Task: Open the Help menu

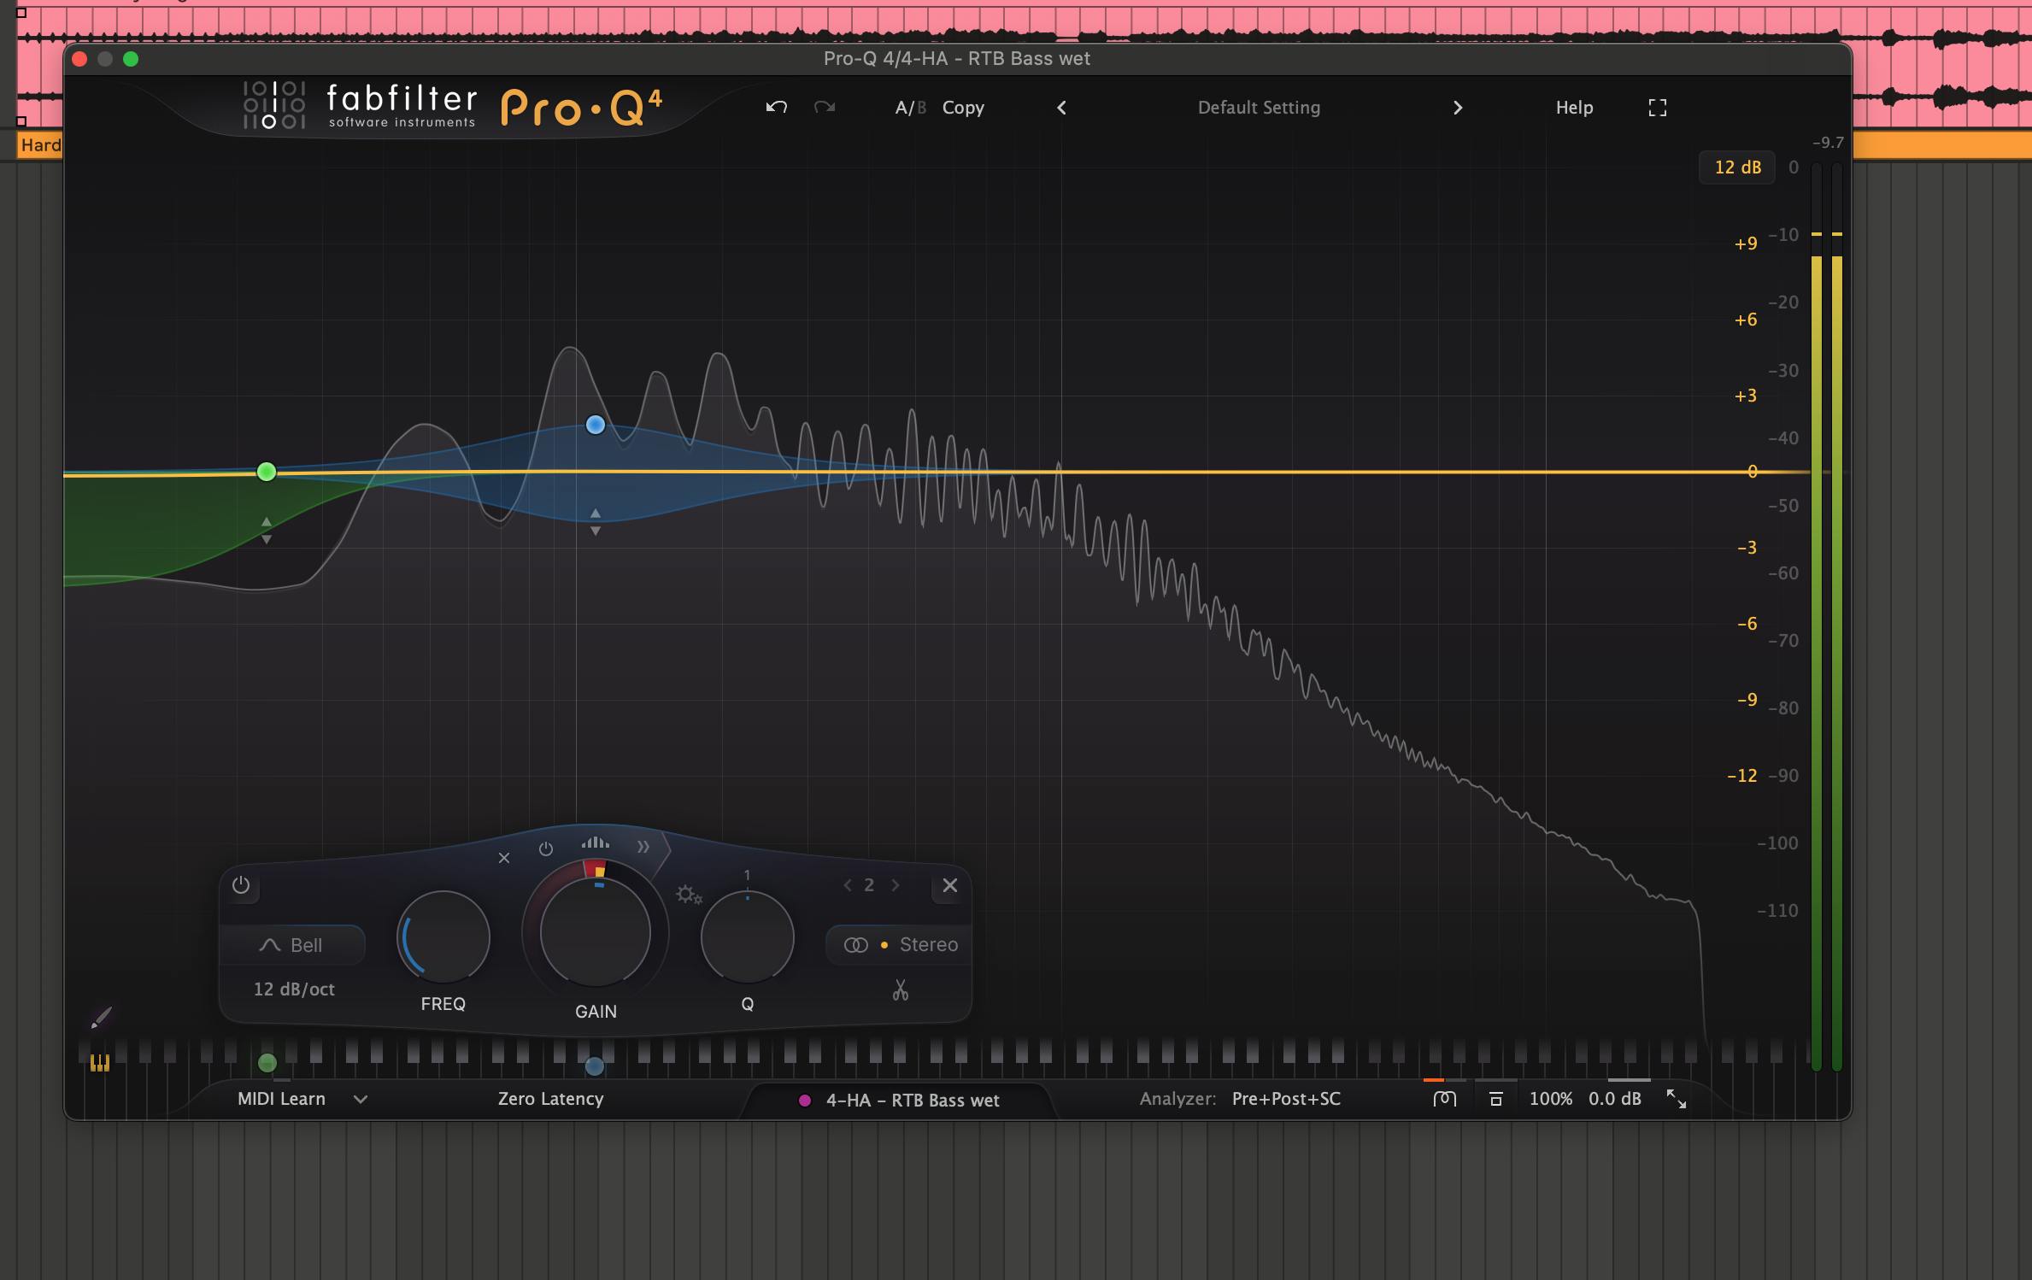Action: coord(1573,108)
